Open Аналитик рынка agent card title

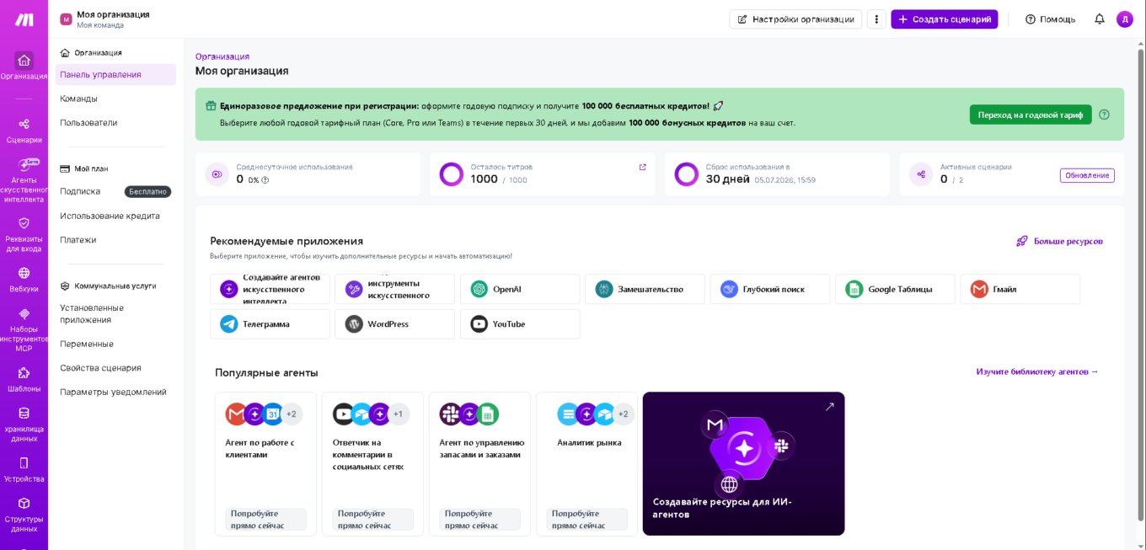click(589, 442)
